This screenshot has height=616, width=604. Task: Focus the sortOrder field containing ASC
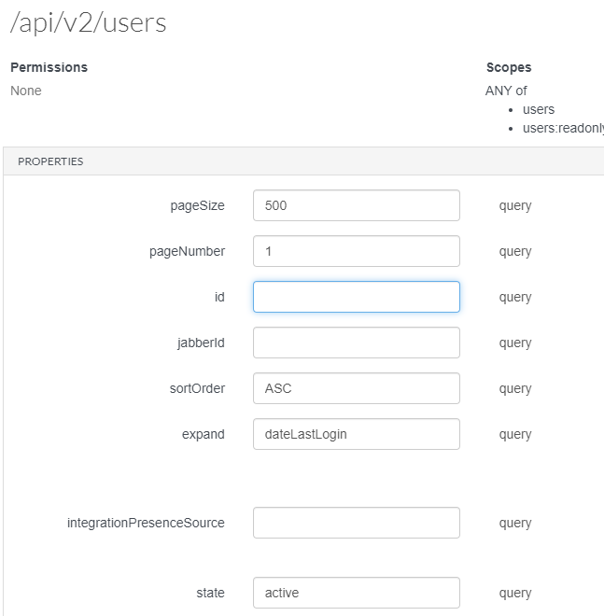click(x=356, y=388)
